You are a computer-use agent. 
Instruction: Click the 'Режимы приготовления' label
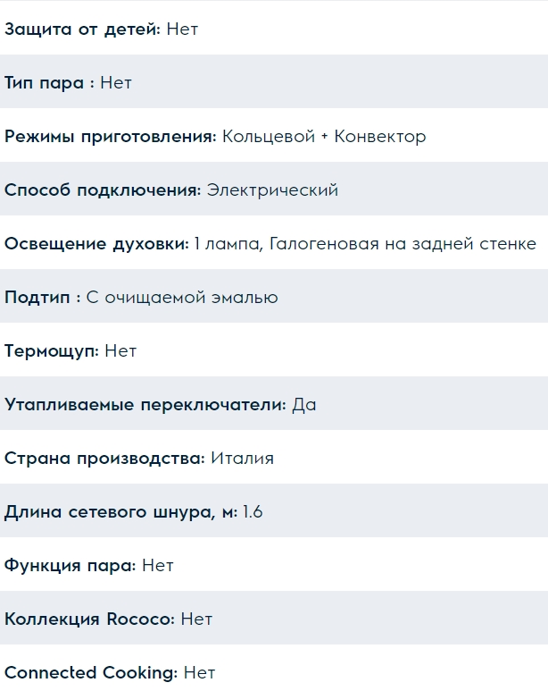tap(110, 136)
